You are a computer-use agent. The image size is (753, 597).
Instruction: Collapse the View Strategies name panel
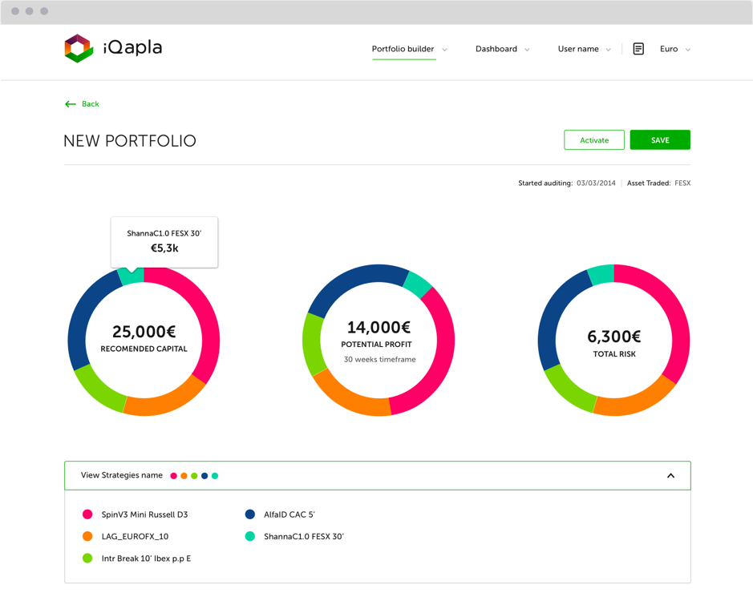pos(670,475)
